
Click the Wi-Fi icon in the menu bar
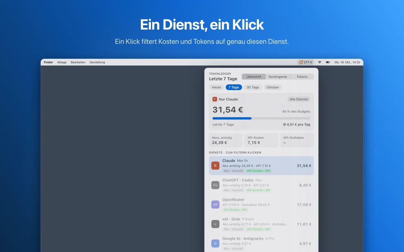point(320,62)
